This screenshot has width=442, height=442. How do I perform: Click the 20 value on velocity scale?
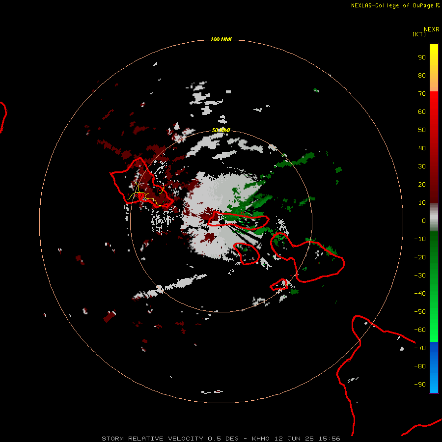pos(422,184)
